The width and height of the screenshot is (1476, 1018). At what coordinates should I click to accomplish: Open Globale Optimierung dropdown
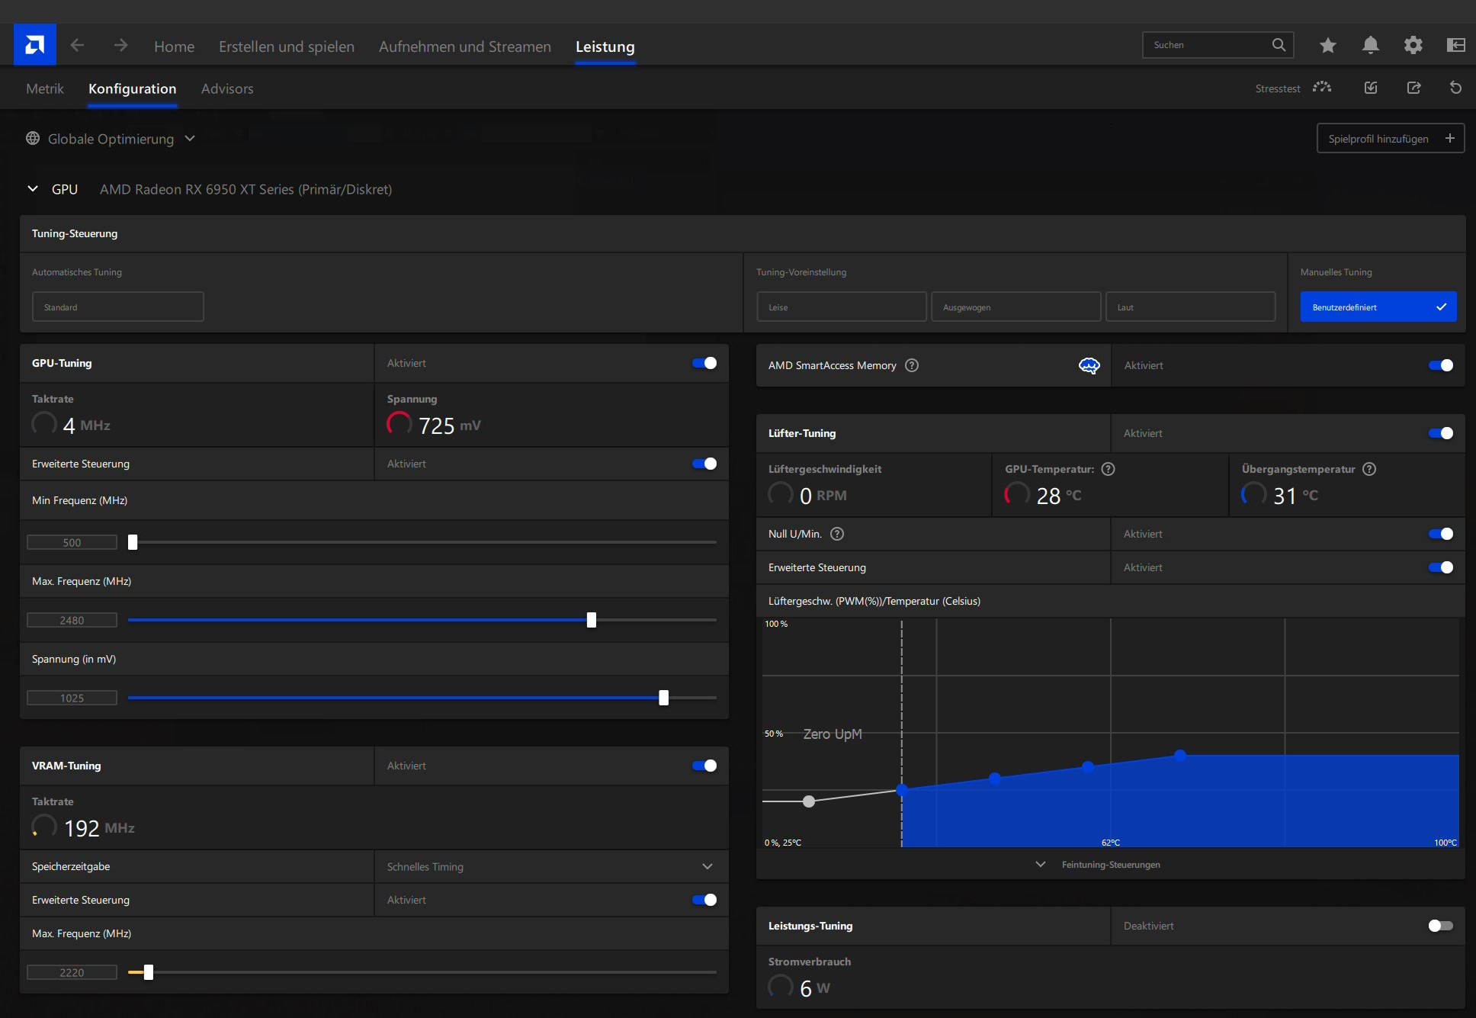pyautogui.click(x=111, y=139)
